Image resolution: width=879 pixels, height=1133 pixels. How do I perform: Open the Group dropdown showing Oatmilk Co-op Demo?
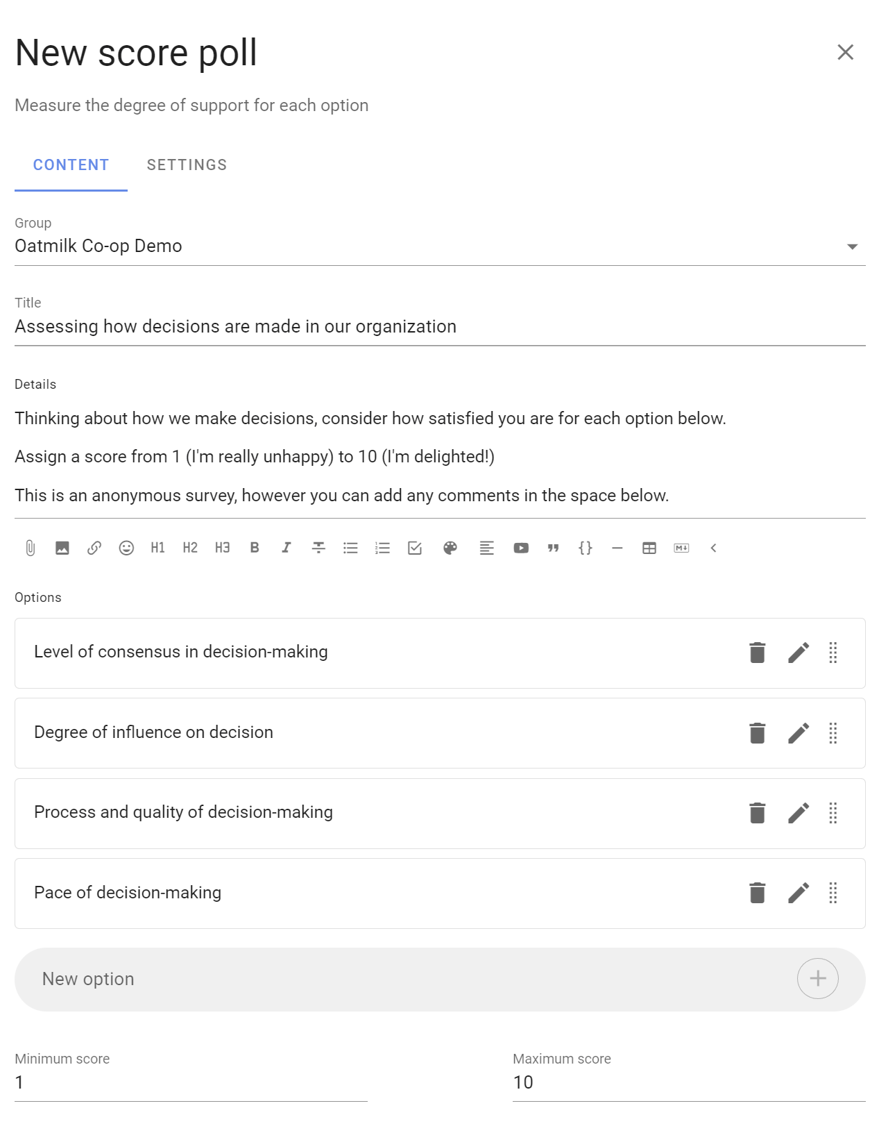point(440,246)
